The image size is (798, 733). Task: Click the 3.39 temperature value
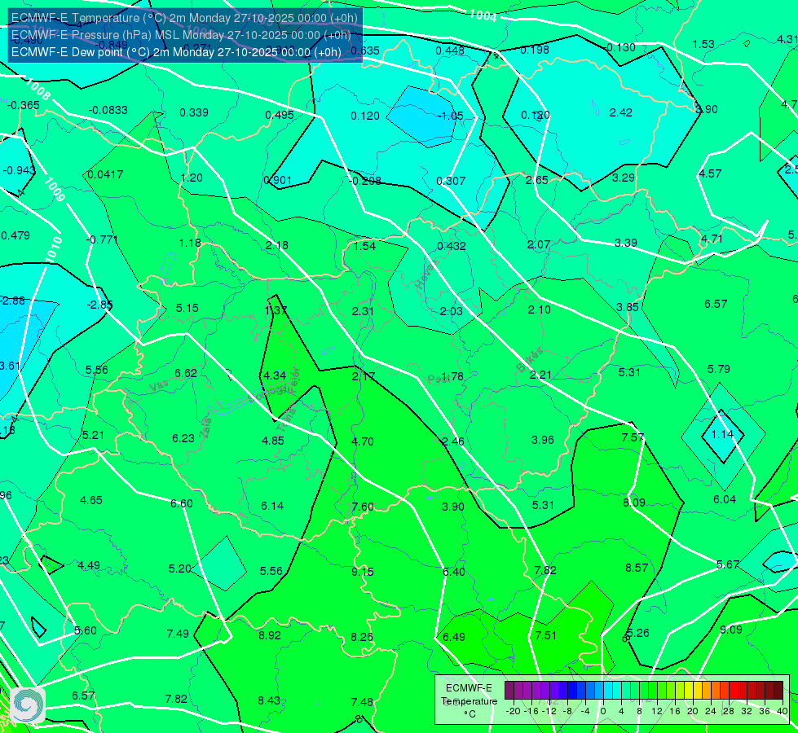click(625, 244)
